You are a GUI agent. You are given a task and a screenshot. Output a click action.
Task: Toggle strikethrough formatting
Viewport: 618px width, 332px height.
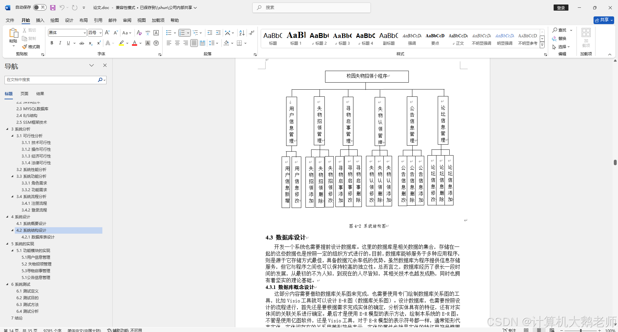click(82, 43)
